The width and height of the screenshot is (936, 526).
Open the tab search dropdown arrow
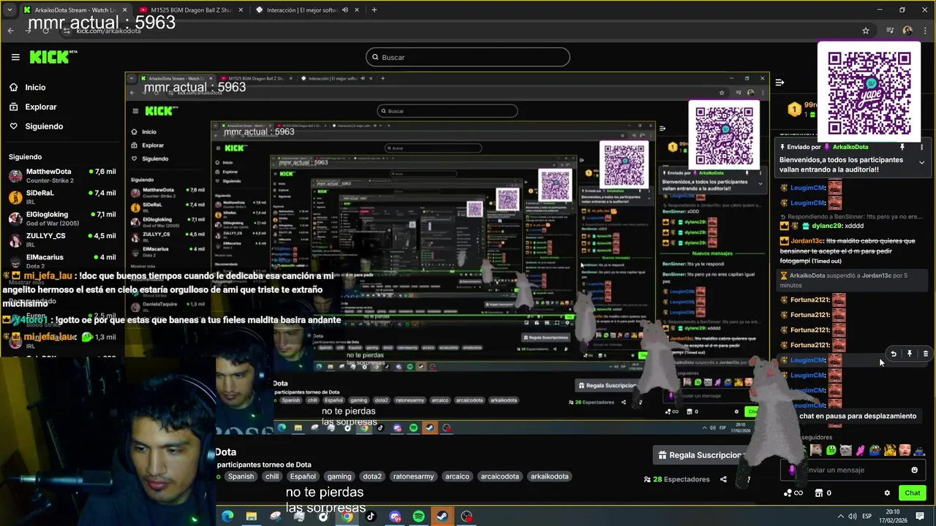pyautogui.click(x=10, y=10)
